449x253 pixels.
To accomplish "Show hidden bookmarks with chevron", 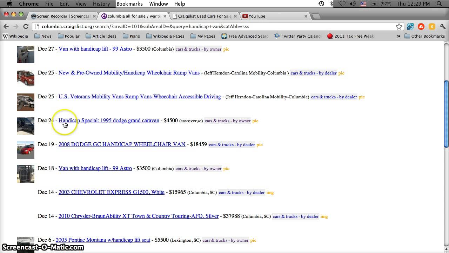I will pyautogui.click(x=398, y=36).
